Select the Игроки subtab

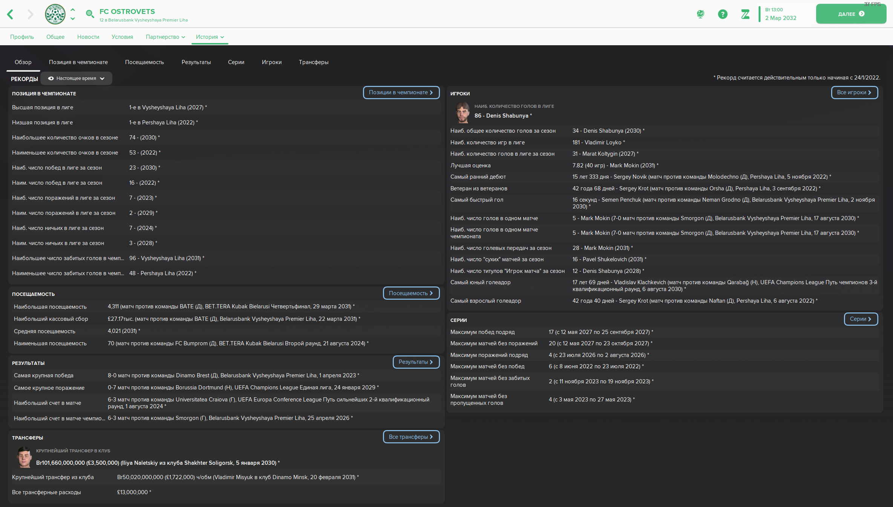(x=272, y=62)
